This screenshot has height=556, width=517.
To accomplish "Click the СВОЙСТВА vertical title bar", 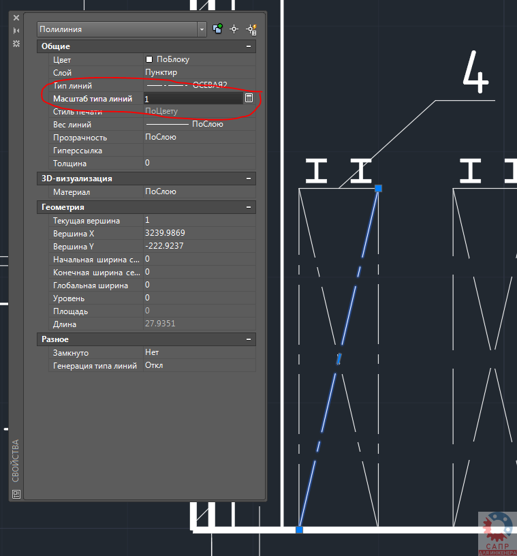I will (x=16, y=461).
